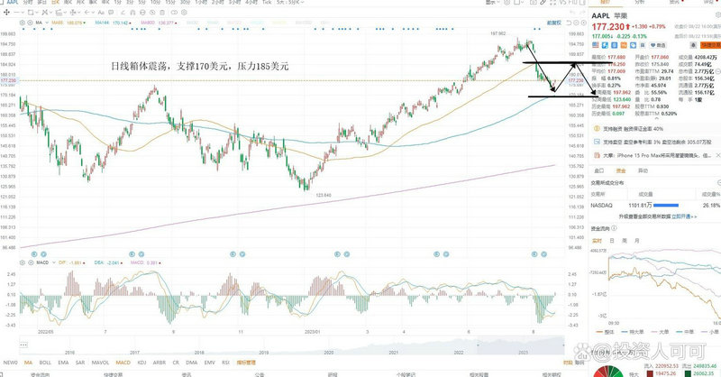Click the icon beside 支持融资 notice
The image size is (721, 377).
(595, 129)
